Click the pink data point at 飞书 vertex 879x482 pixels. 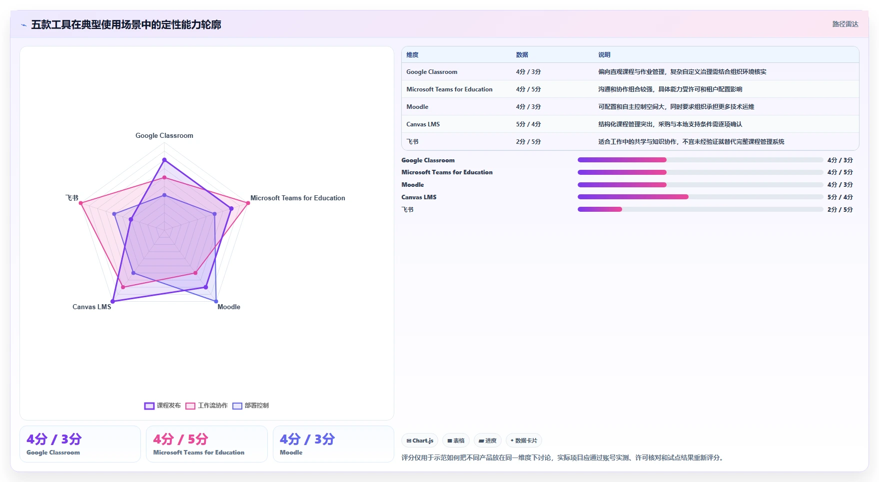(x=81, y=203)
